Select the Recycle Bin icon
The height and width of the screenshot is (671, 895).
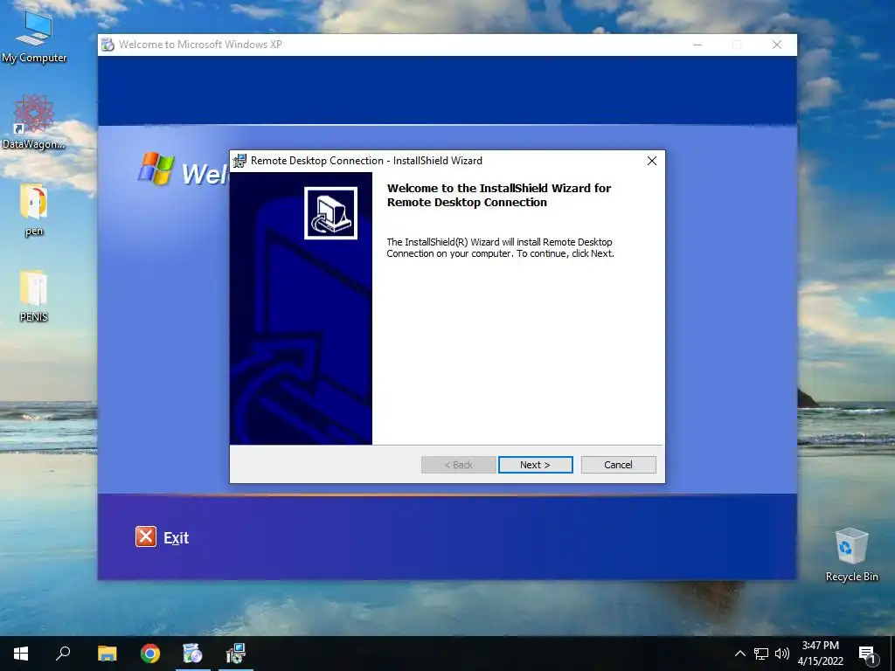(851, 555)
